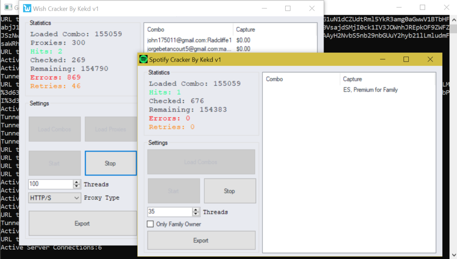Click Export in the Spotify Cracker window

(201, 240)
